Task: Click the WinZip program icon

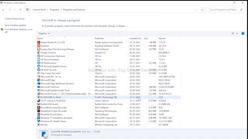Action: pyautogui.click(x=39, y=125)
